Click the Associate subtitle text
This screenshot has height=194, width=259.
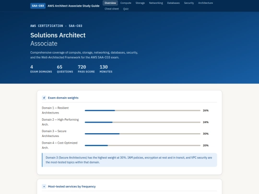tap(44, 44)
